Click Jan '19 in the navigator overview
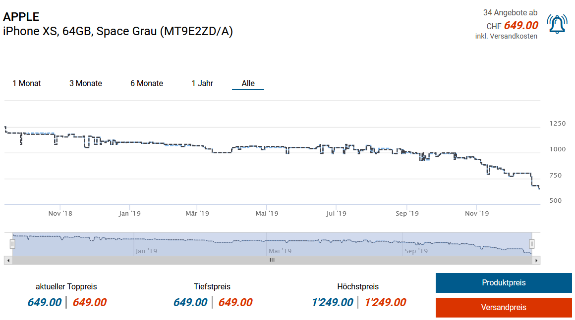 [x=146, y=251]
